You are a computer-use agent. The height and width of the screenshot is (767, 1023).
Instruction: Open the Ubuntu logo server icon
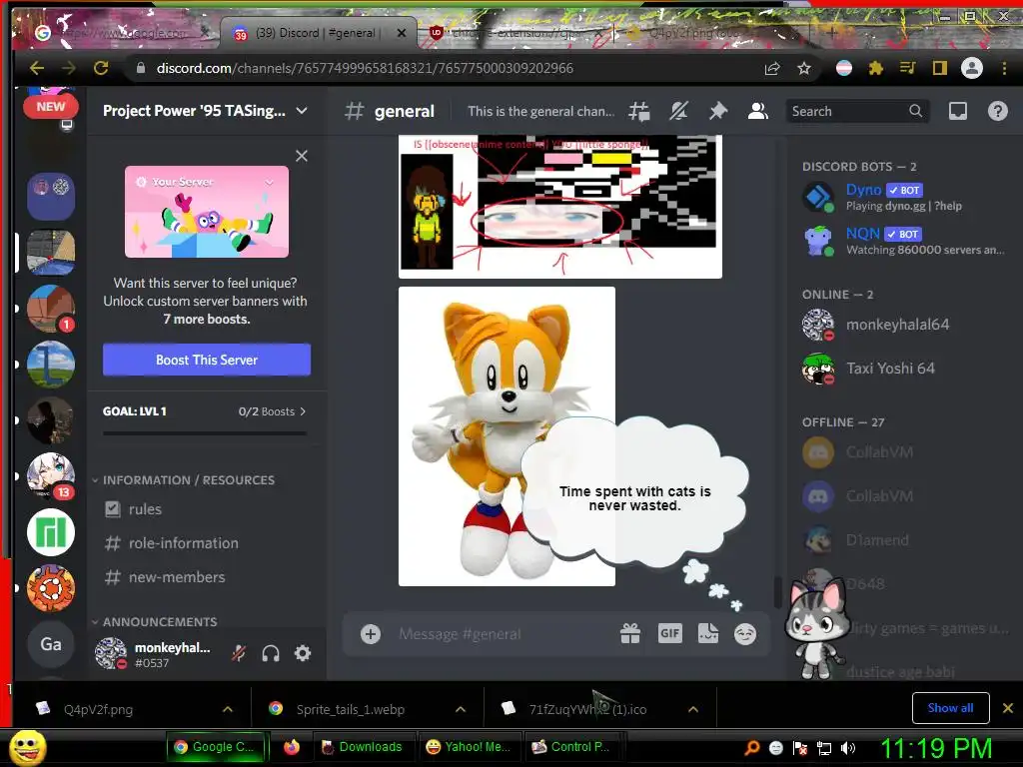pyautogui.click(x=51, y=588)
